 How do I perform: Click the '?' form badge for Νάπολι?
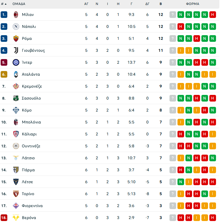[x=172, y=27]
